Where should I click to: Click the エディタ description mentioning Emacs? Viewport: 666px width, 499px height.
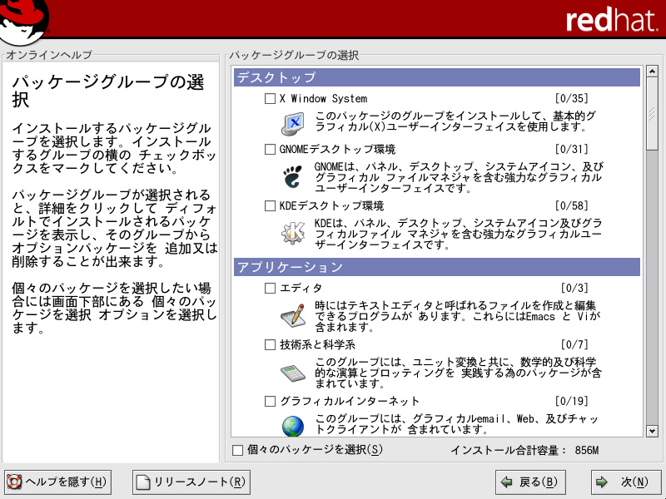click(x=457, y=316)
